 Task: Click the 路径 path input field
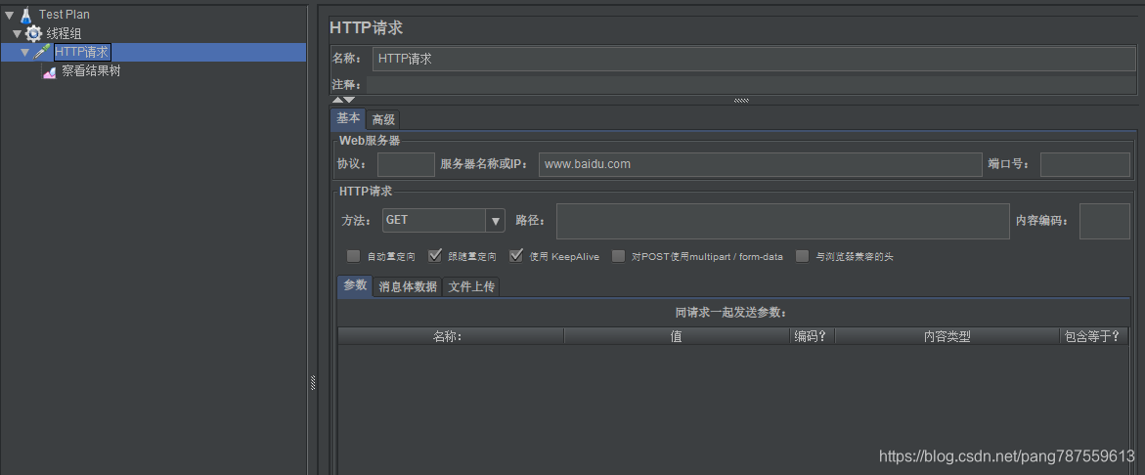783,221
